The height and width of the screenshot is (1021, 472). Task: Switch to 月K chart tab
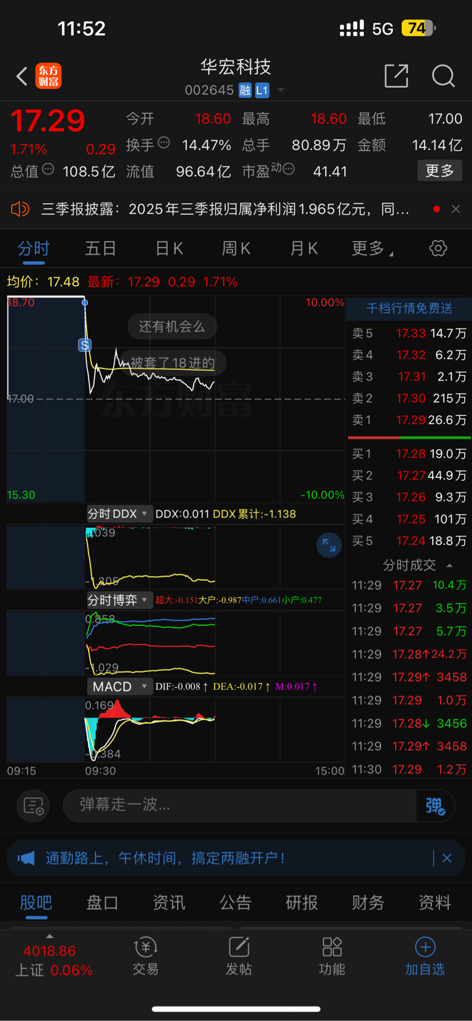304,249
